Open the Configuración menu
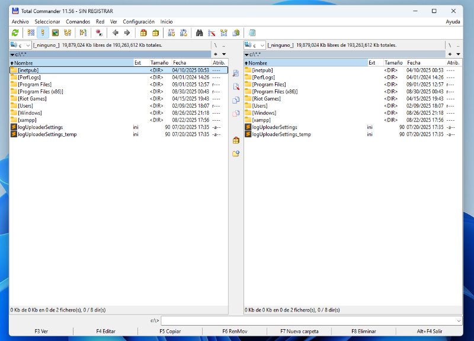This screenshot has width=474, height=341. (x=139, y=22)
